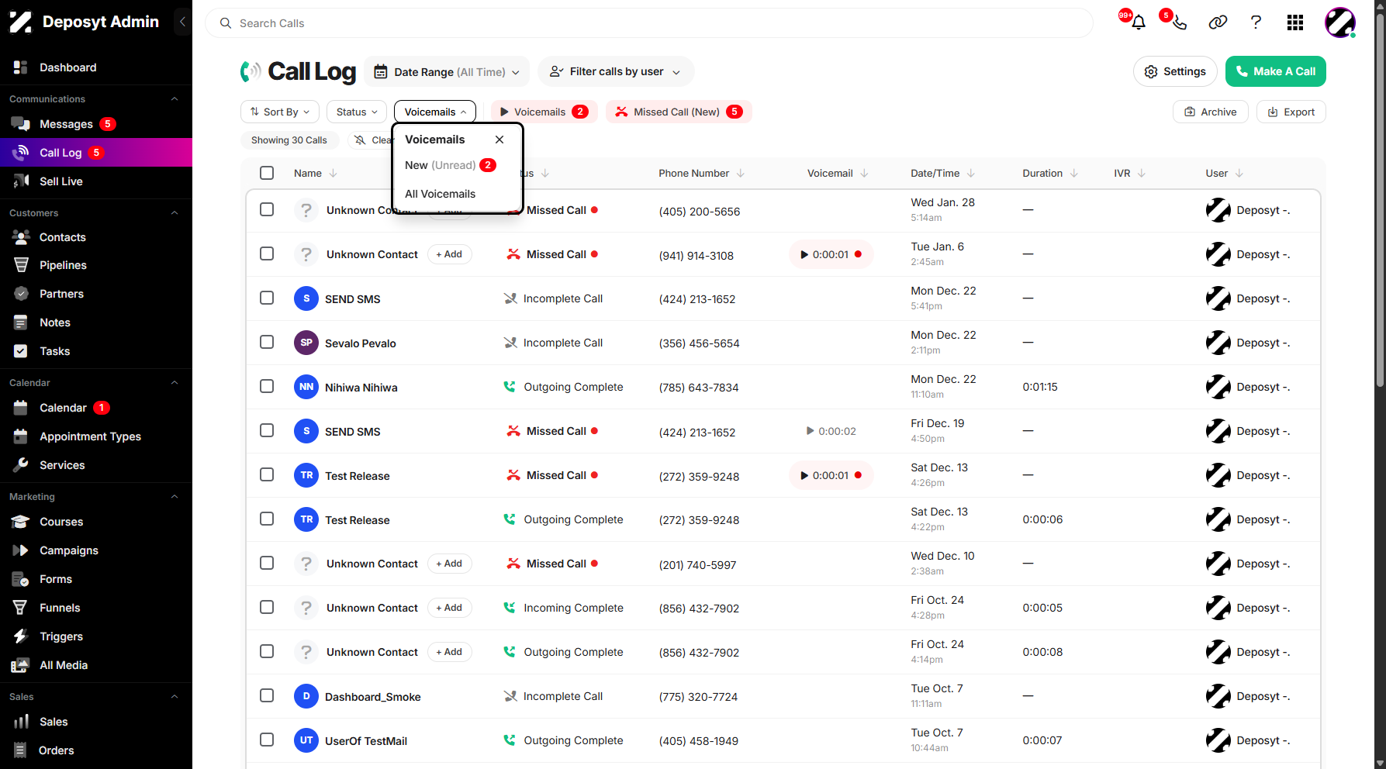Click the Archive button
Image resolution: width=1386 pixels, height=769 pixels.
point(1211,112)
